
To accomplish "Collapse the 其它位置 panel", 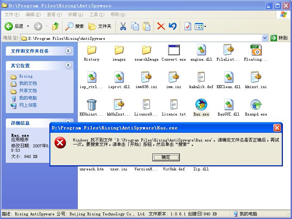I will pos(68,65).
